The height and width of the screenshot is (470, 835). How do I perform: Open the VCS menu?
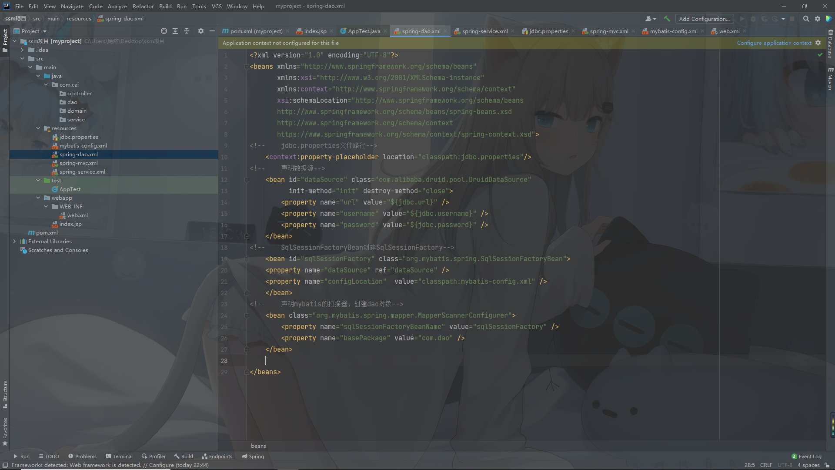point(217,6)
